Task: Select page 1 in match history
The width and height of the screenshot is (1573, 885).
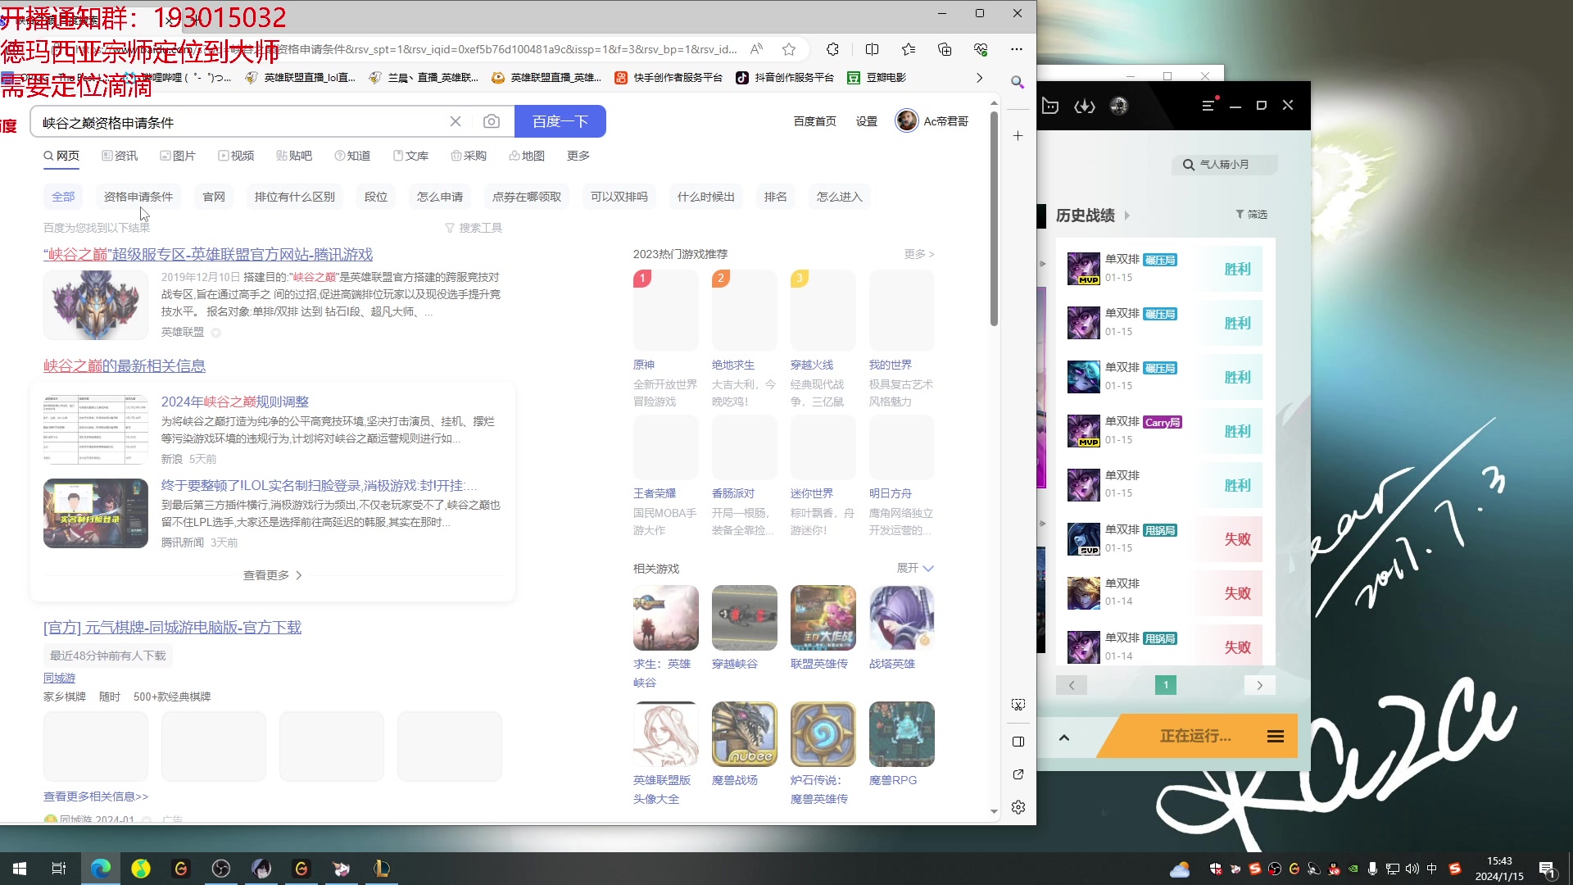Action: coord(1166,685)
